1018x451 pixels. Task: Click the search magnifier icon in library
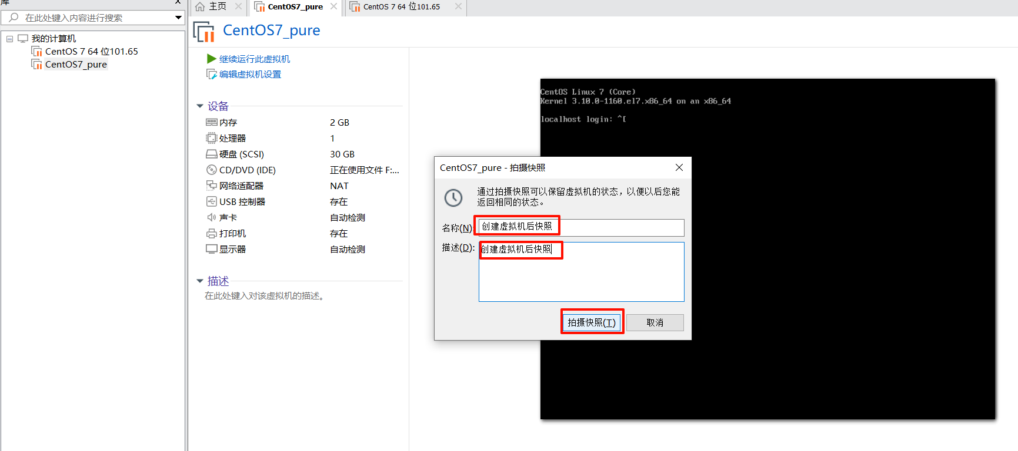14,18
